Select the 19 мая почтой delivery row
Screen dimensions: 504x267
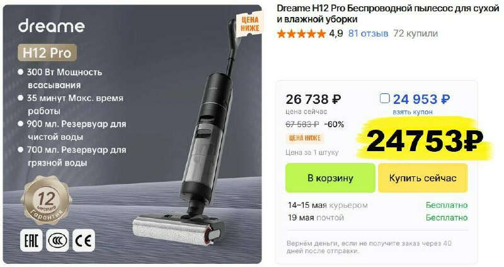click(377, 217)
